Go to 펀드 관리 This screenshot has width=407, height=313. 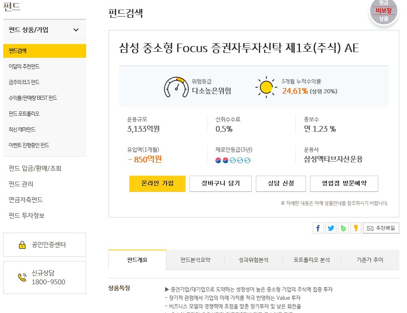coord(21,184)
